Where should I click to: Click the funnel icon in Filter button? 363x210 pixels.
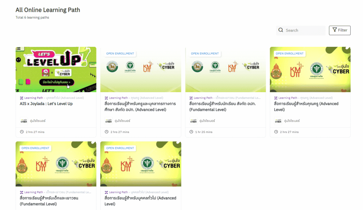pos(335,30)
